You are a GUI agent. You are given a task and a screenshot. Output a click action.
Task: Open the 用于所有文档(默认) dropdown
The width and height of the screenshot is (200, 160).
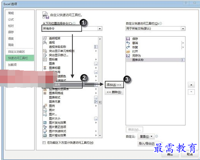183,29
